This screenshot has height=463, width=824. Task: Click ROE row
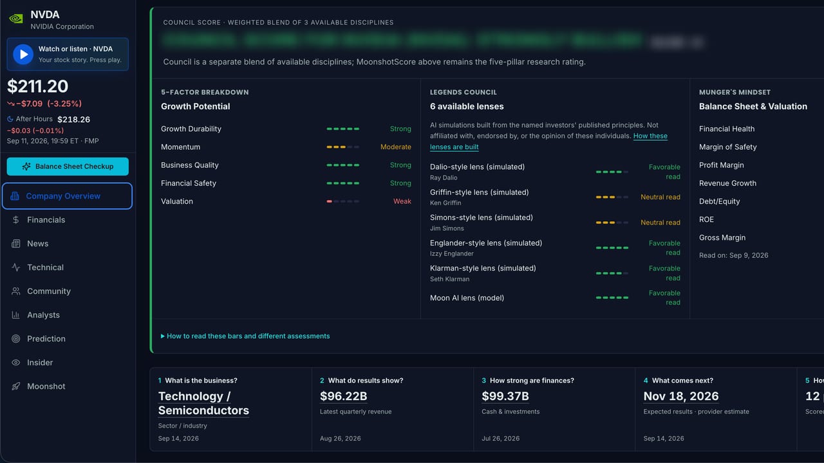(x=707, y=219)
